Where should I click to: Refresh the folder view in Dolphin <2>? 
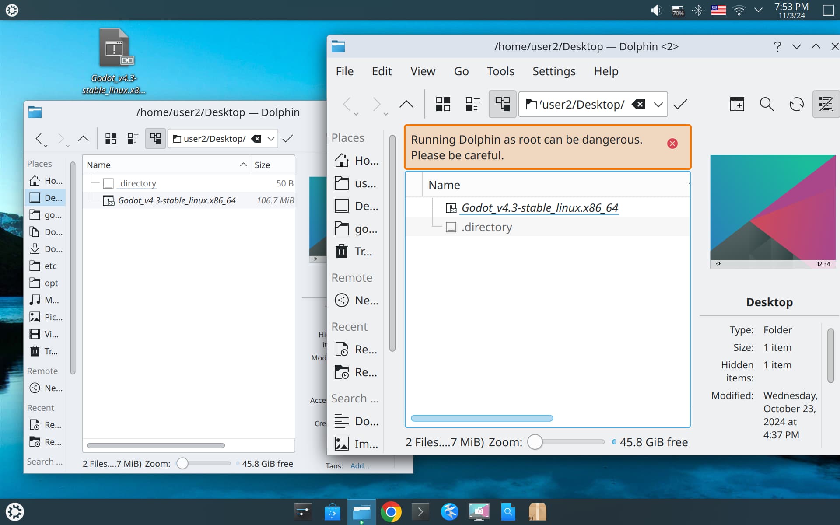(x=796, y=104)
